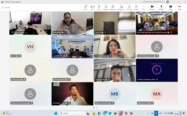187x116 pixels.
Task: Open the Windows Start menu
Action: 56,113
